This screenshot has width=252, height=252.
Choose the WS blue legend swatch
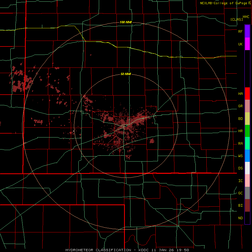[247, 156]
